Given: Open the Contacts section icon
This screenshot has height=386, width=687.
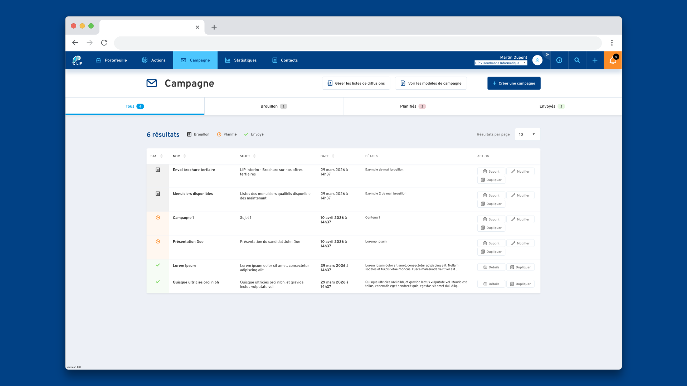Looking at the screenshot, I should (x=275, y=60).
